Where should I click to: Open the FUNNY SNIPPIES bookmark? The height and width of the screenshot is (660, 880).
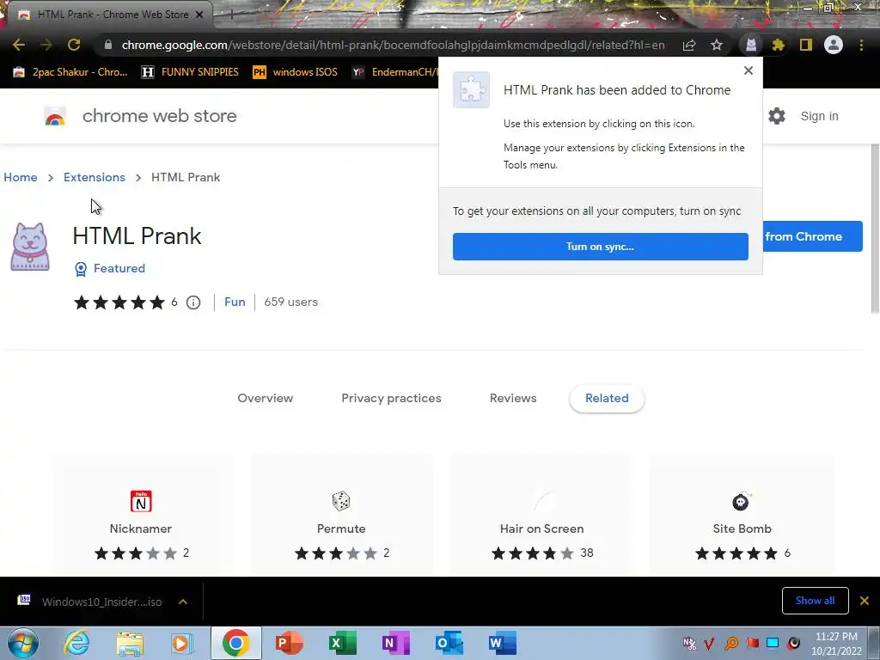coord(190,72)
